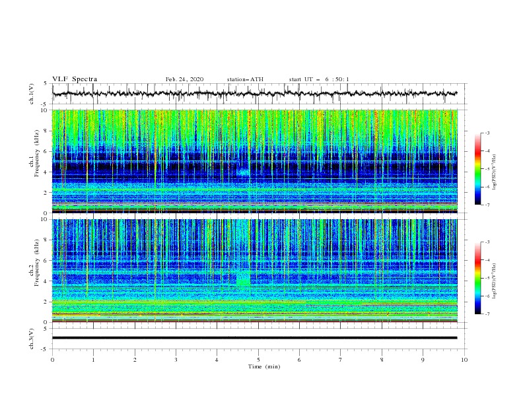Screen dimensions: 523x404
Task: Click the "8" kHz tick on ch.1 spectrogram
Action: point(46,131)
